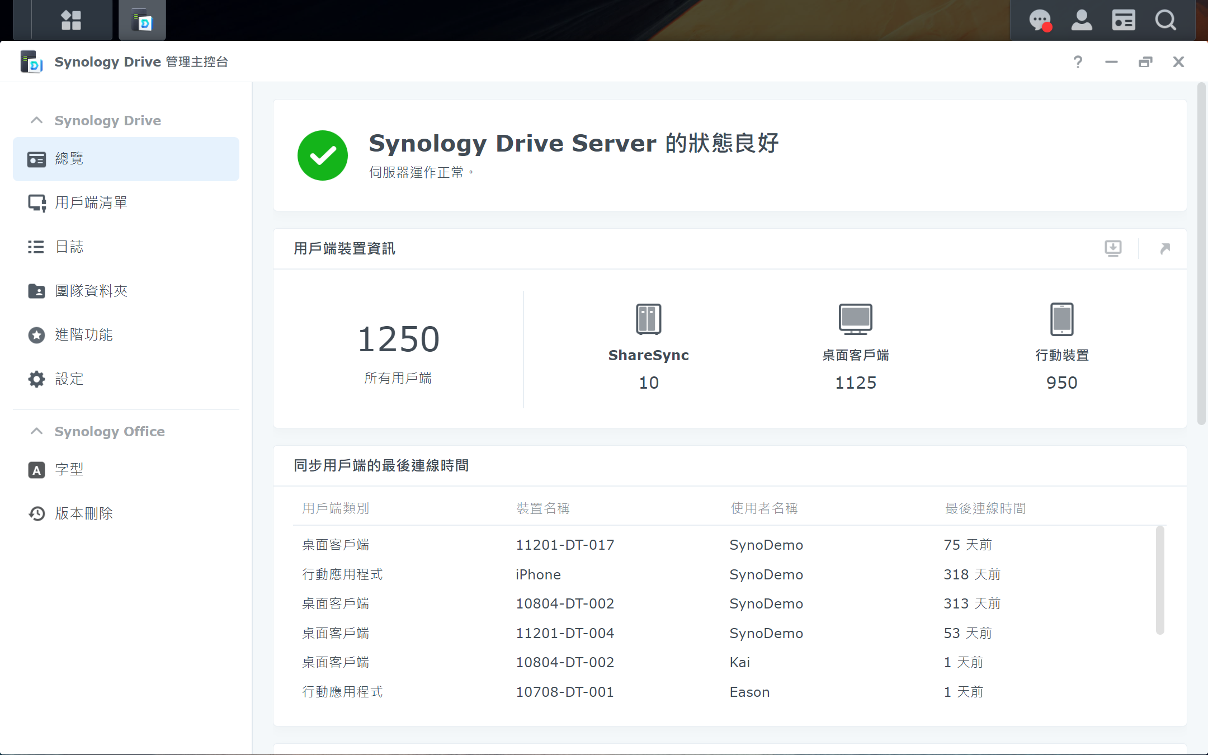Click the 同步用戶端的最後連線時間 panel title
Viewport: 1208px width, 755px height.
pyautogui.click(x=381, y=465)
